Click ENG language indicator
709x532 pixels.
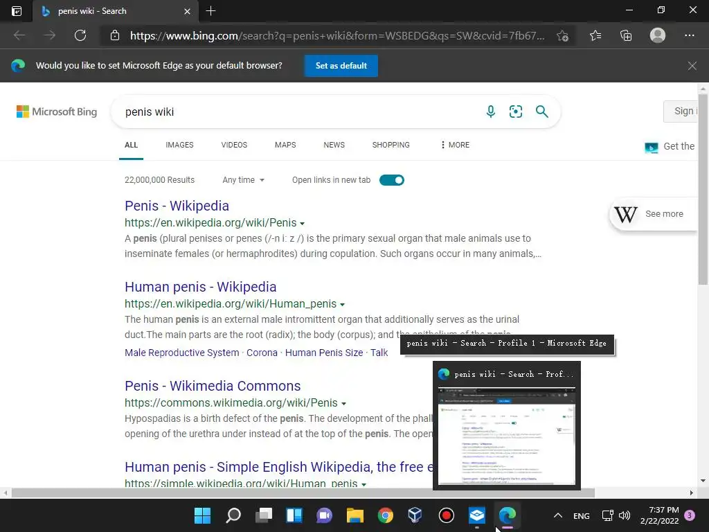(x=582, y=515)
